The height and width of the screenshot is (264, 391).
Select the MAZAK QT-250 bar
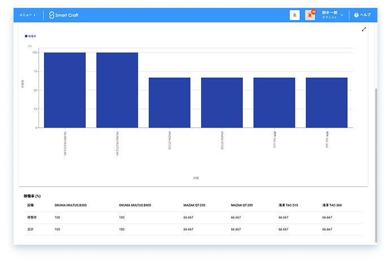click(170, 103)
